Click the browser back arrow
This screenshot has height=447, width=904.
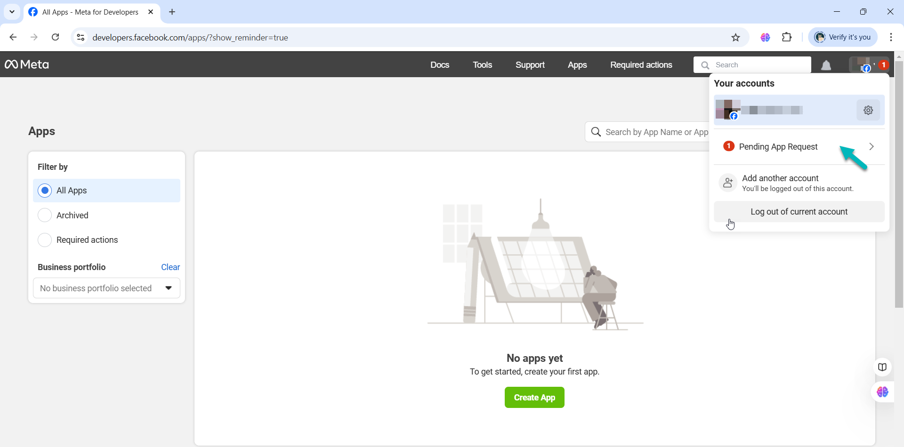(13, 37)
